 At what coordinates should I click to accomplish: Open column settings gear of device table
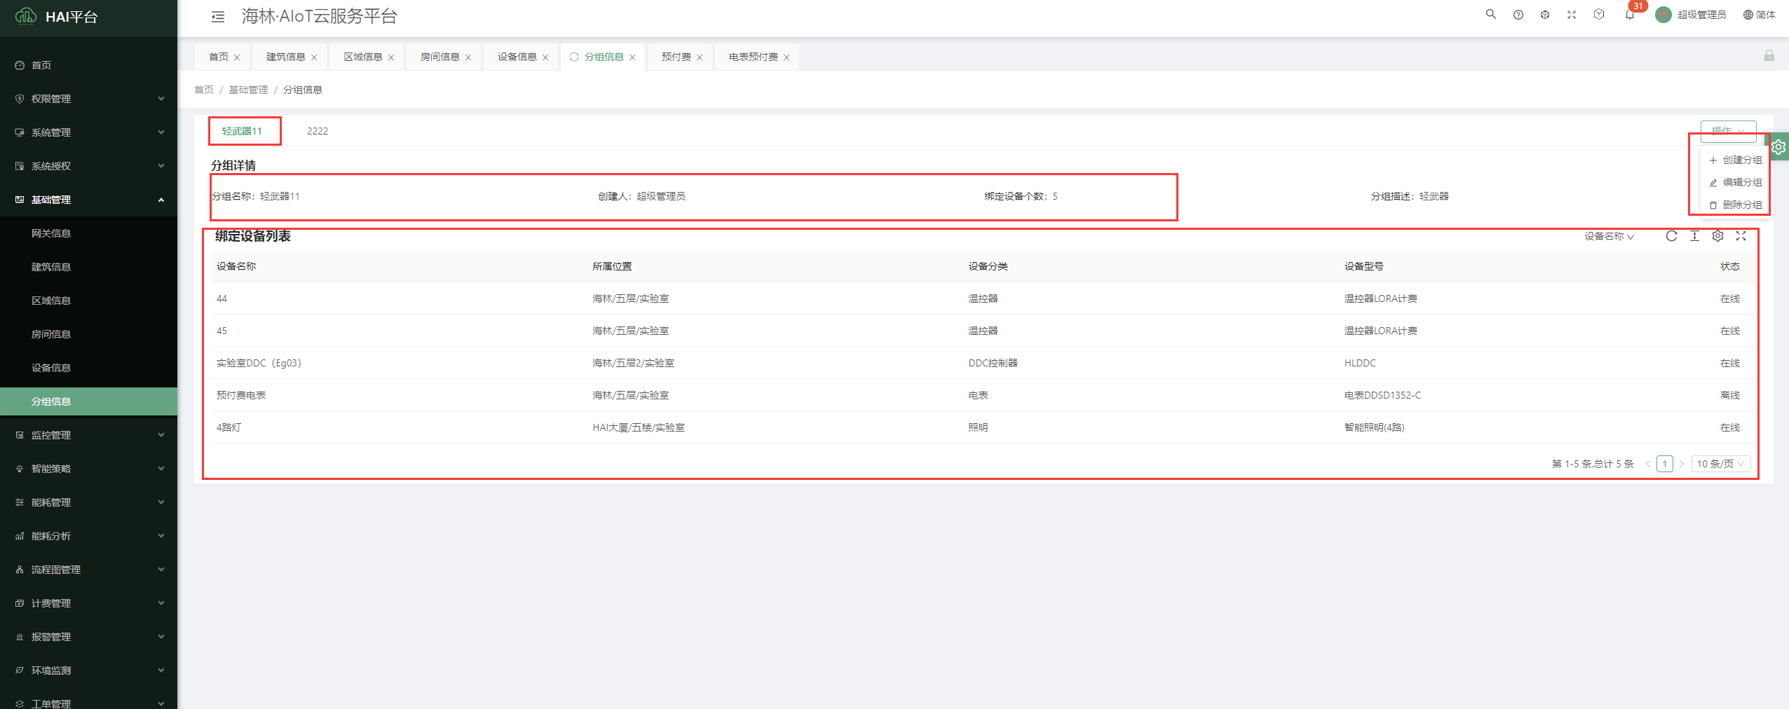pos(1717,236)
